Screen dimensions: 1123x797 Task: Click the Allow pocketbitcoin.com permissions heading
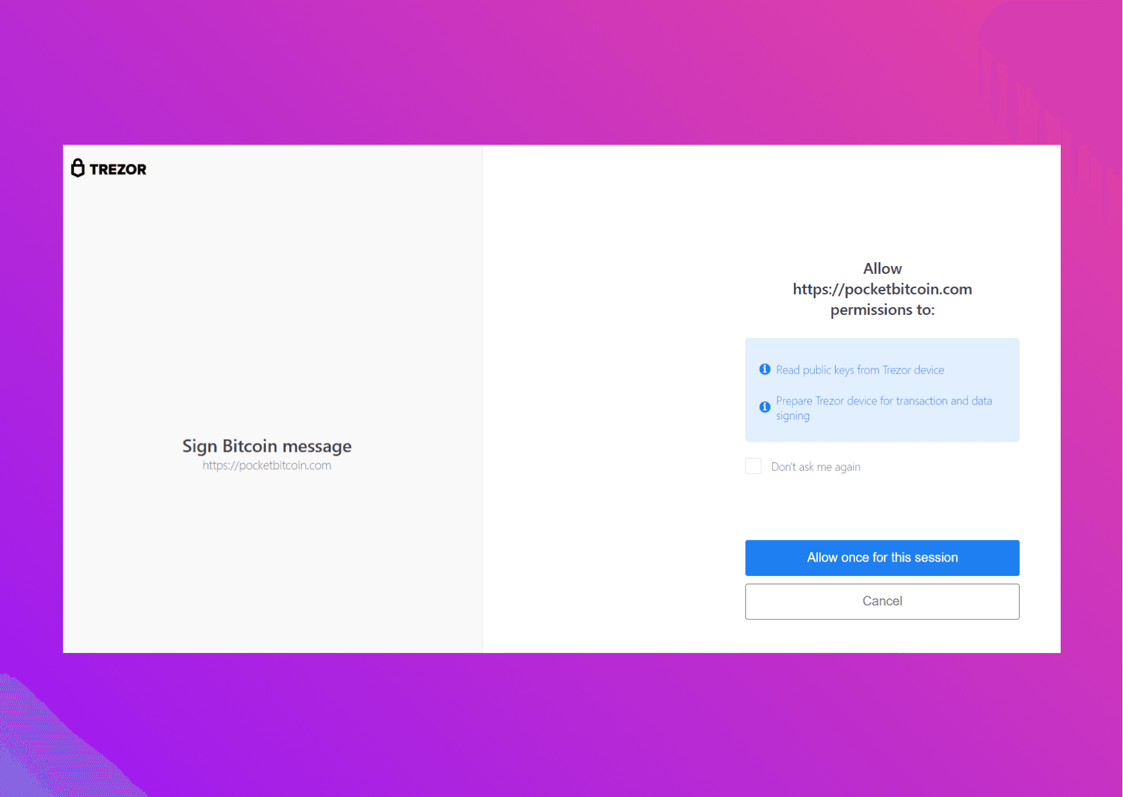(x=882, y=289)
